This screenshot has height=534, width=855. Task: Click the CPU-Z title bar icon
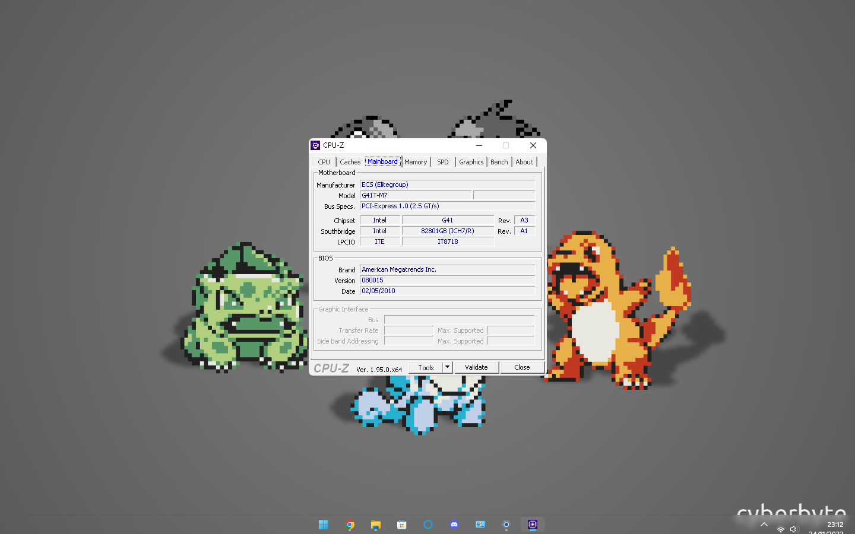[x=315, y=145]
